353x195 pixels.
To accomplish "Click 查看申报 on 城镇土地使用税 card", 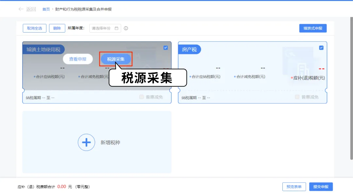I will tap(78, 59).
